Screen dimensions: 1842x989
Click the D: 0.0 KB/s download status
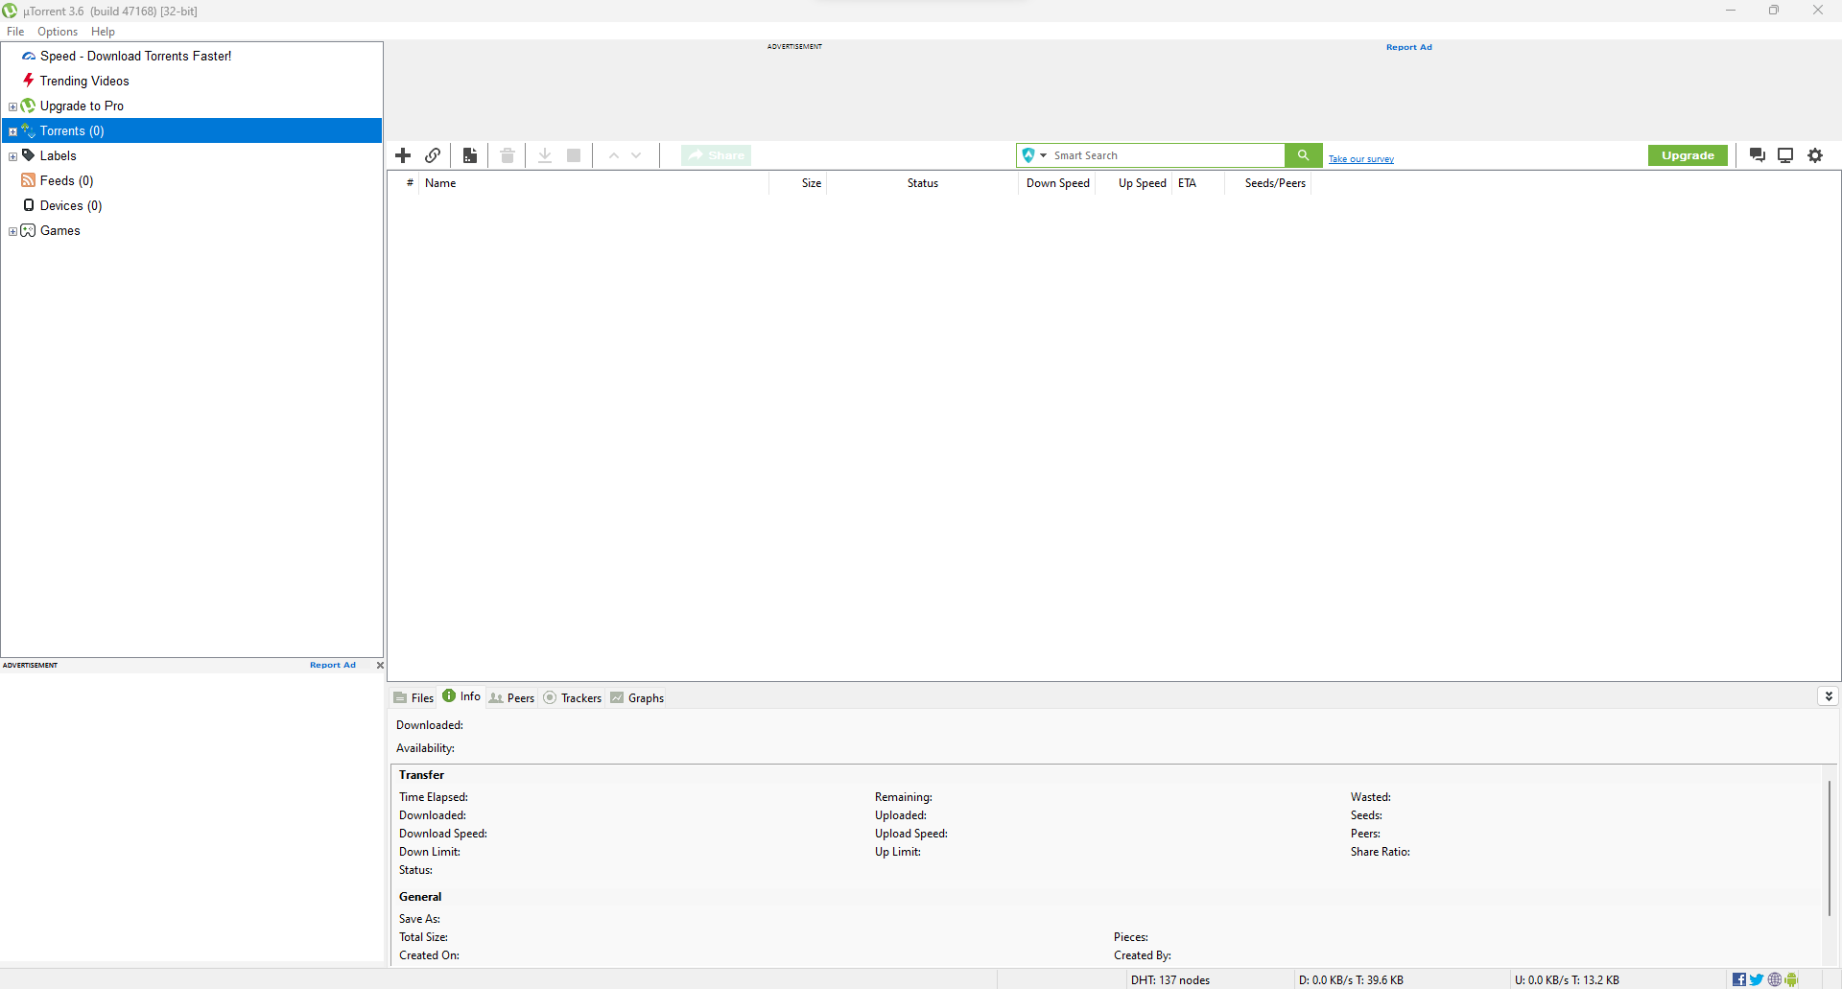point(1351,979)
